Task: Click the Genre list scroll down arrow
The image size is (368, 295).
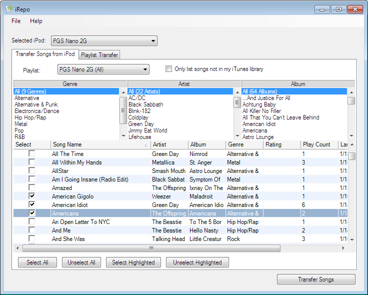Action: tap(123, 136)
